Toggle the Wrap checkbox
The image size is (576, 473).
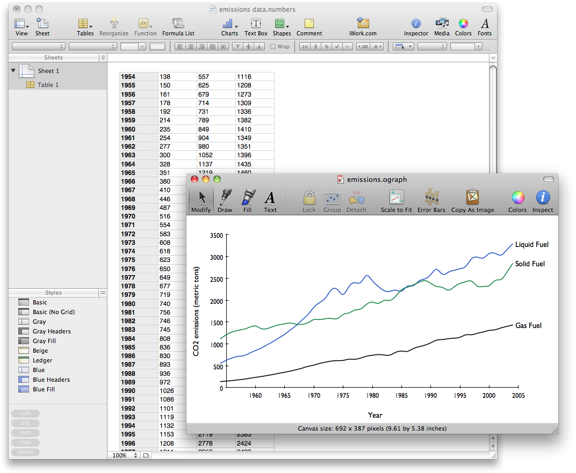273,47
